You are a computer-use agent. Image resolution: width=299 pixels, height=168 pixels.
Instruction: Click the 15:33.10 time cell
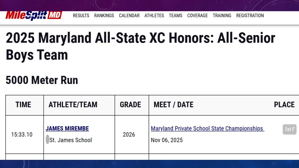click(x=22, y=134)
